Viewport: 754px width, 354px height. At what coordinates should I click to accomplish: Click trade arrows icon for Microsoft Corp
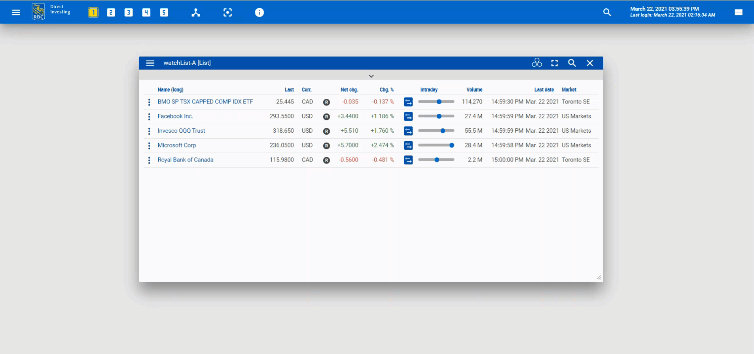408,145
